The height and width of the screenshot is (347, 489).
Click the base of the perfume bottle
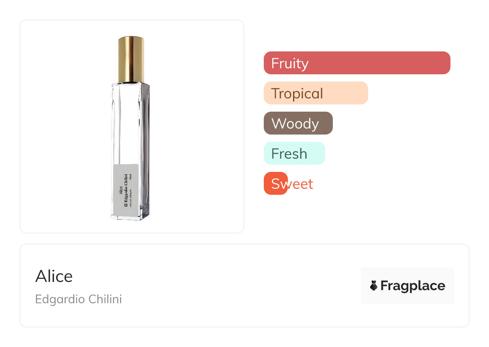(x=130, y=217)
